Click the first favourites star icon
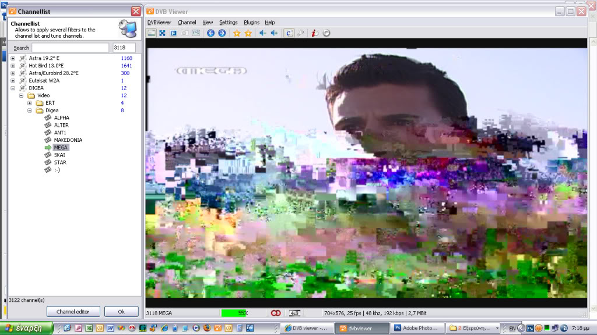The image size is (597, 335). coord(237,33)
